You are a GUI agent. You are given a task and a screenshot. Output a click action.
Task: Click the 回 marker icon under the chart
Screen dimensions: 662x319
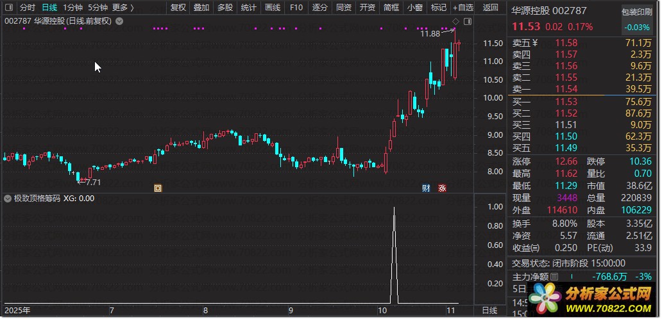point(158,188)
